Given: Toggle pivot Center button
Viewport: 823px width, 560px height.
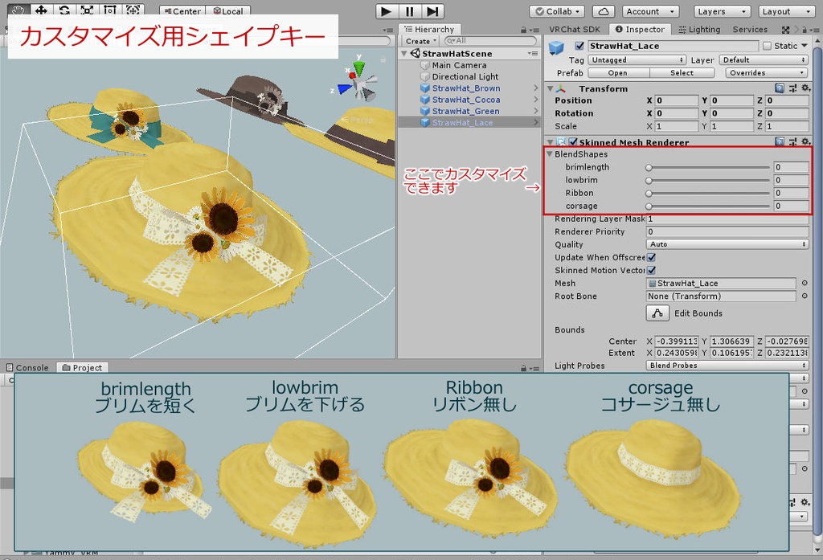Looking at the screenshot, I should point(182,11).
